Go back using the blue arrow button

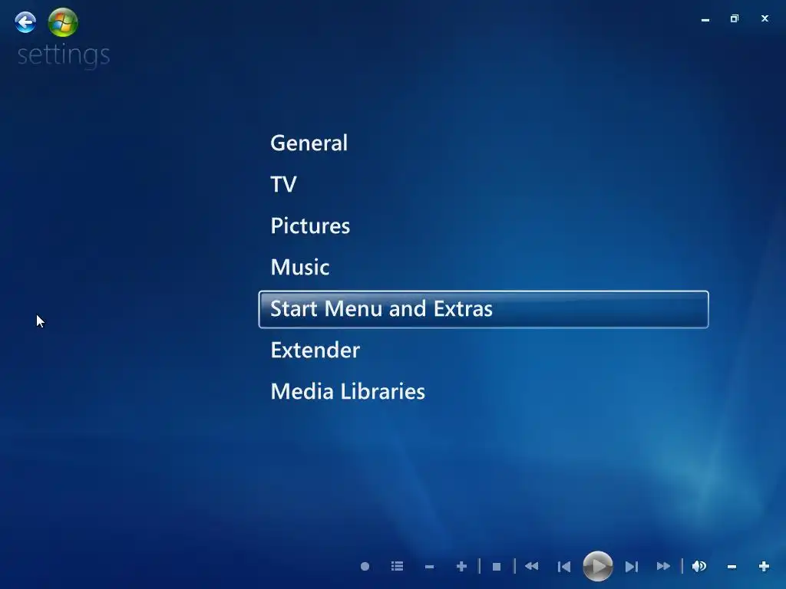[25, 22]
